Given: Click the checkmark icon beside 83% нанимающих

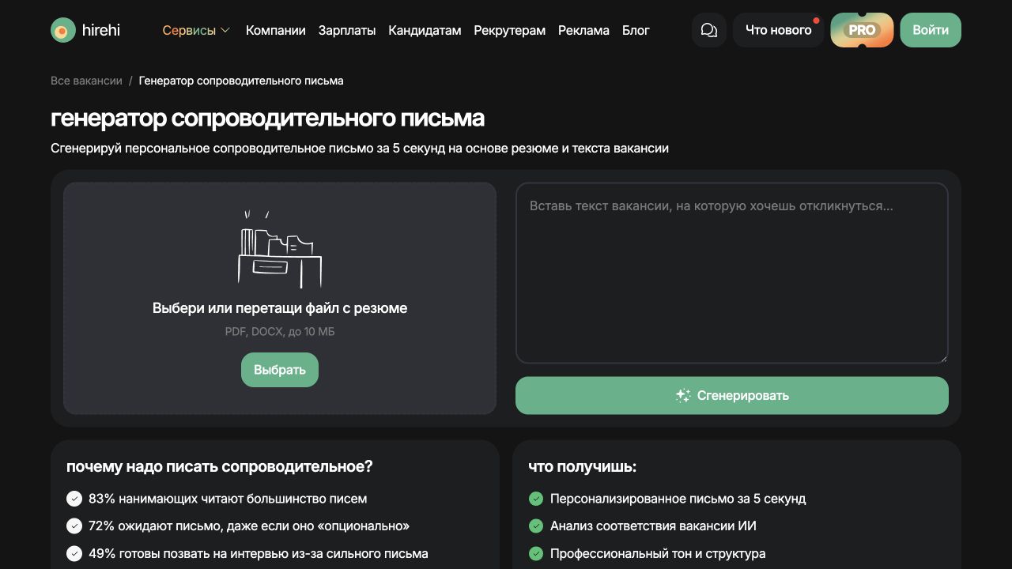Looking at the screenshot, I should click(74, 499).
